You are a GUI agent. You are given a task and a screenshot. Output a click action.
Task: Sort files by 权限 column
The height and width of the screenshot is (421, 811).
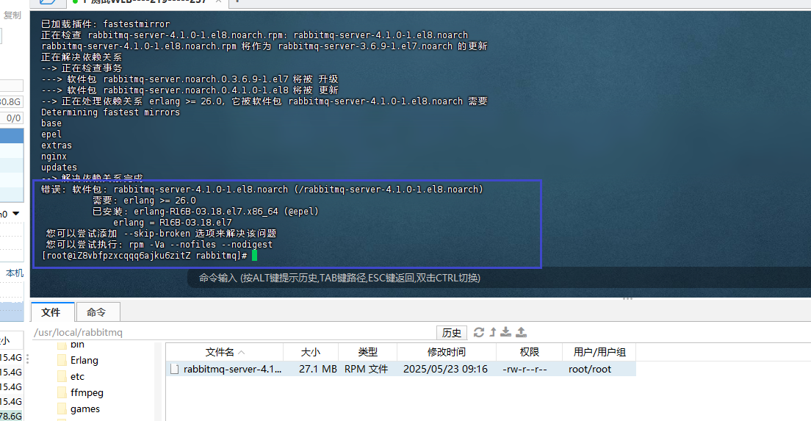[x=529, y=352]
